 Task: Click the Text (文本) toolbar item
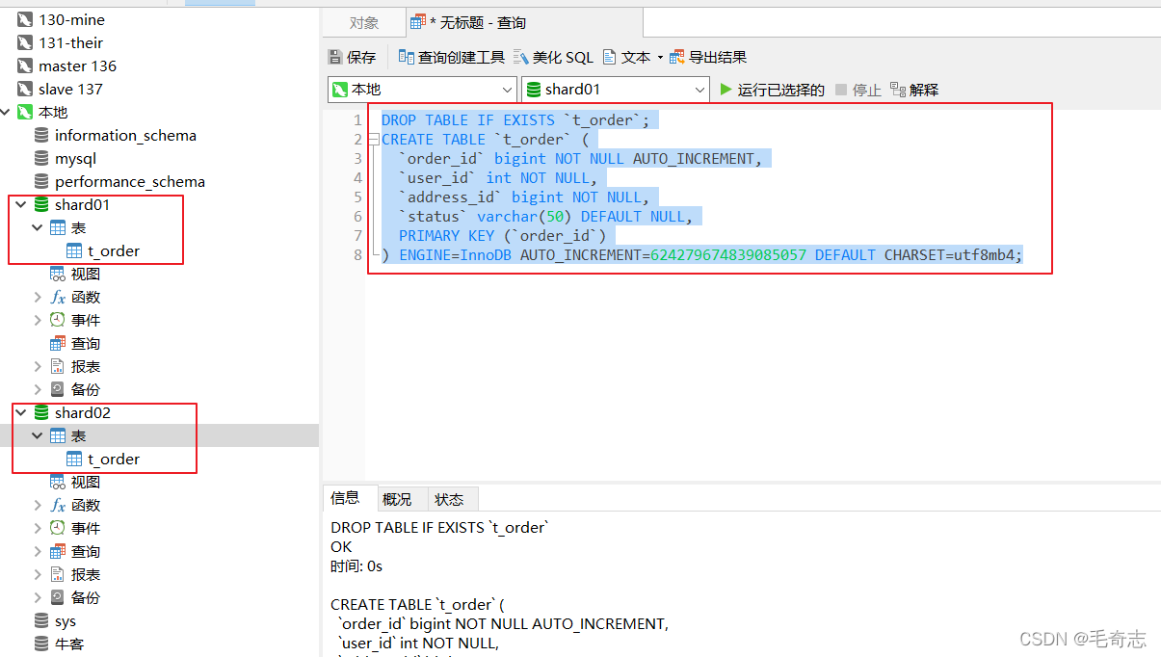click(627, 58)
